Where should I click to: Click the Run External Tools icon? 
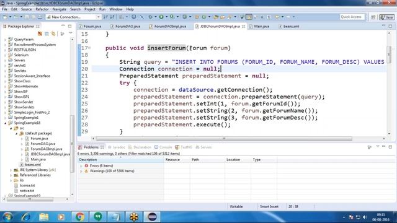(x=172, y=17)
